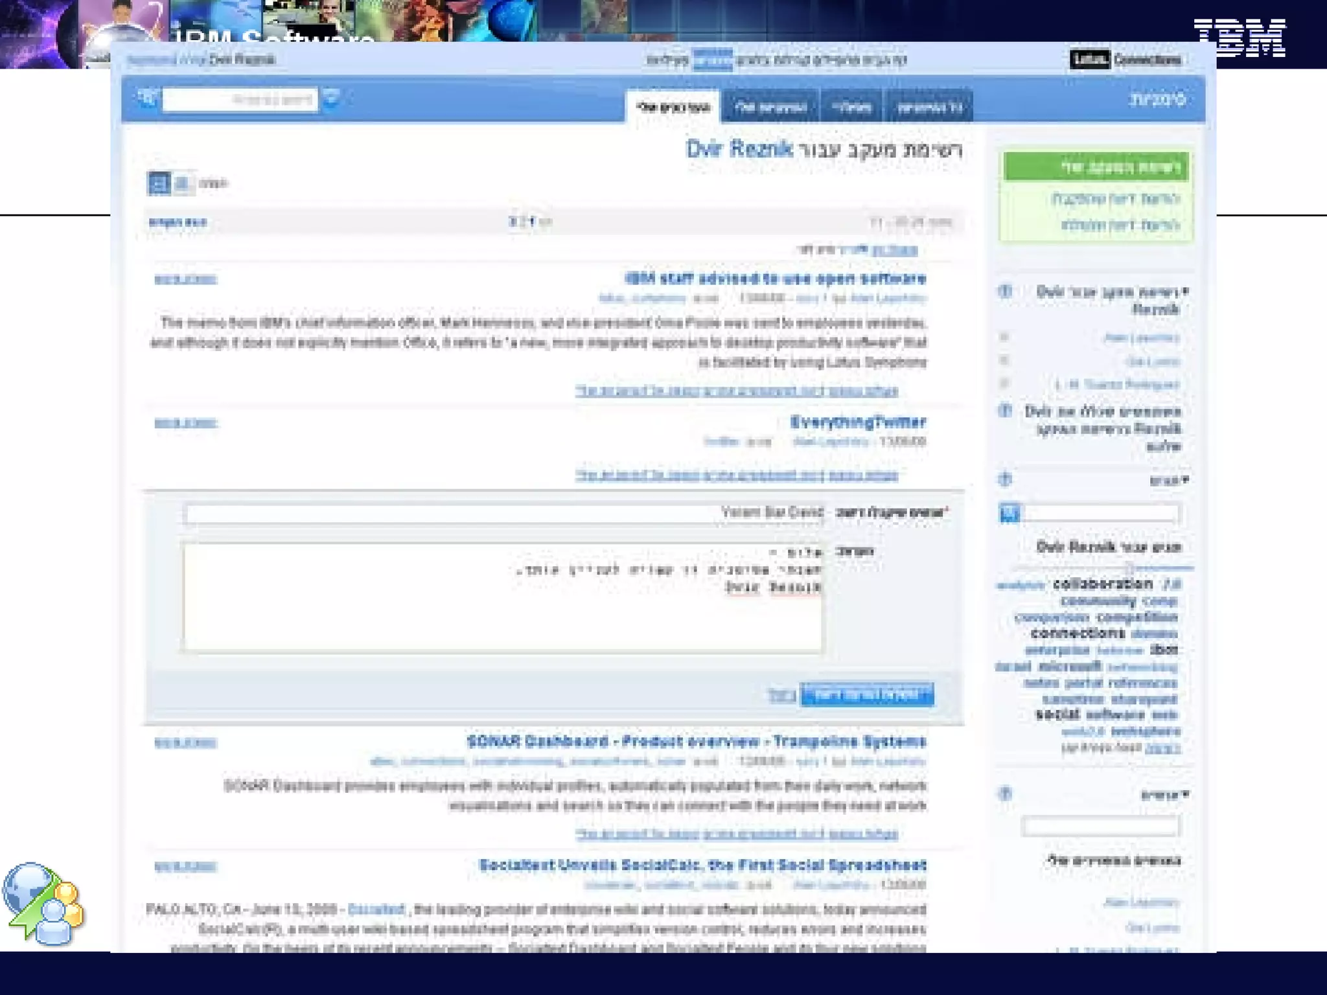Open the dropdown arrow next to the search box
The image size is (1327, 995).
[331, 98]
